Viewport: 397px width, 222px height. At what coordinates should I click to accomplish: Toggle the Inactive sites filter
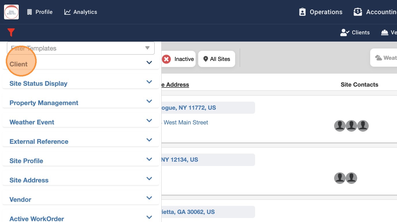point(178,59)
